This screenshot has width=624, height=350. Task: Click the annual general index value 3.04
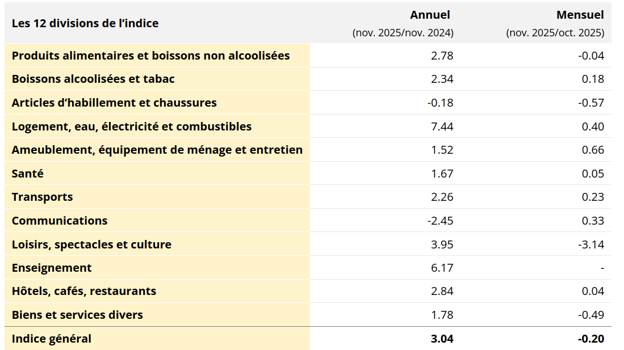tap(442, 339)
